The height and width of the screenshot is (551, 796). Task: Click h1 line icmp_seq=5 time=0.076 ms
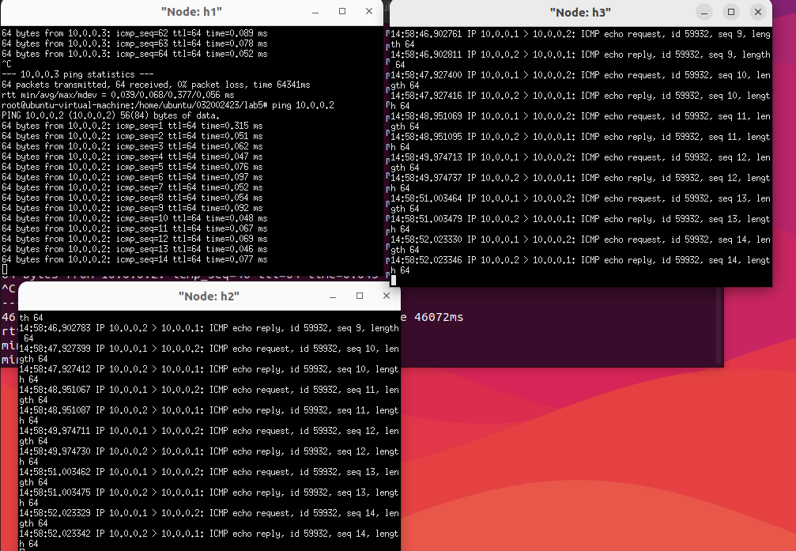coord(132,167)
